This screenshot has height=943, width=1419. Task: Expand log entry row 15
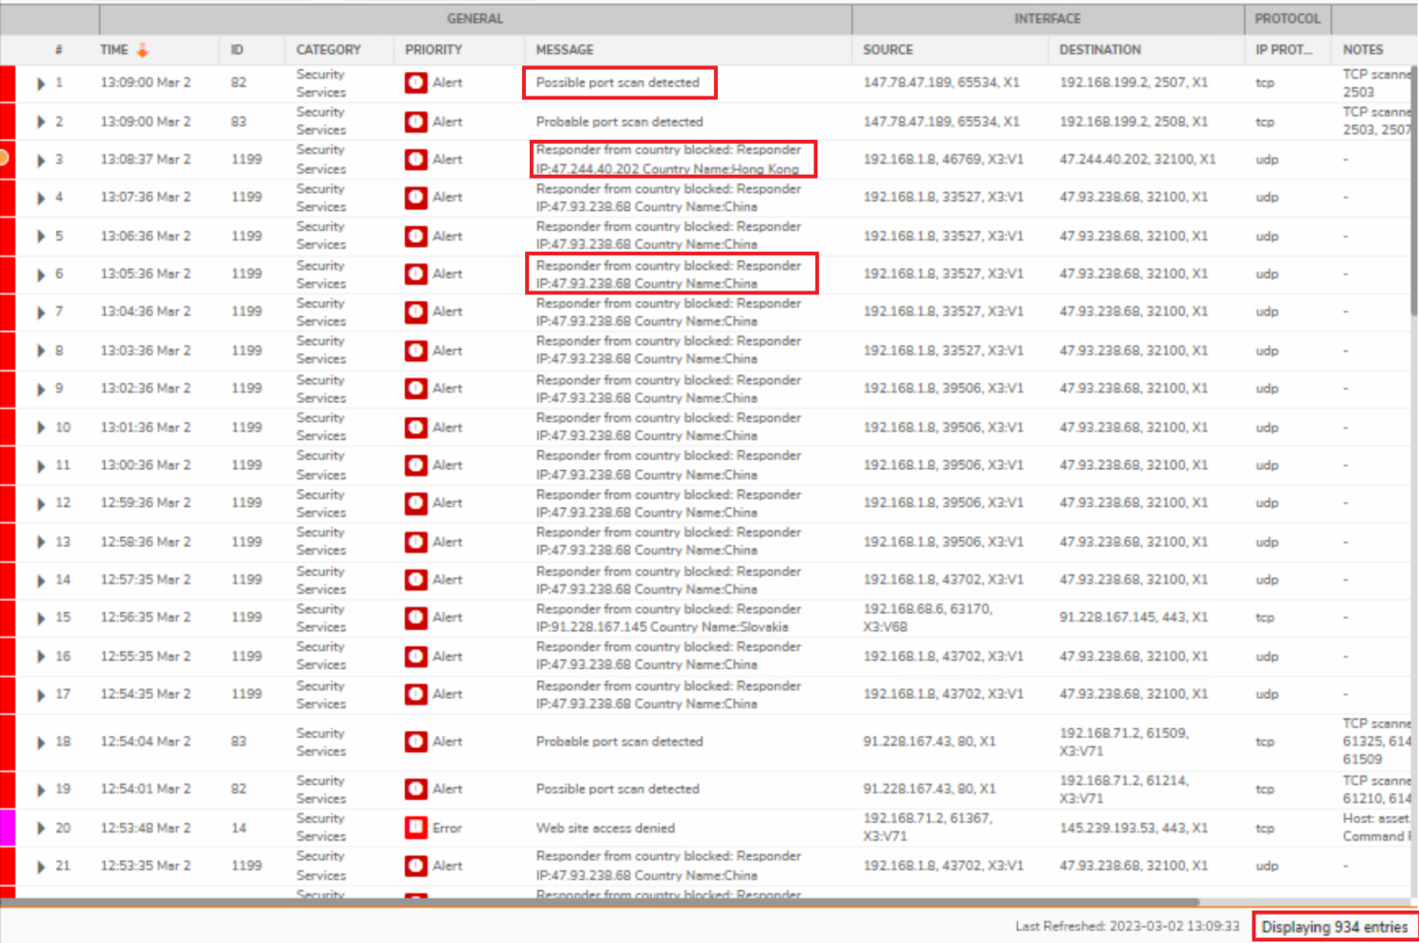click(x=41, y=618)
